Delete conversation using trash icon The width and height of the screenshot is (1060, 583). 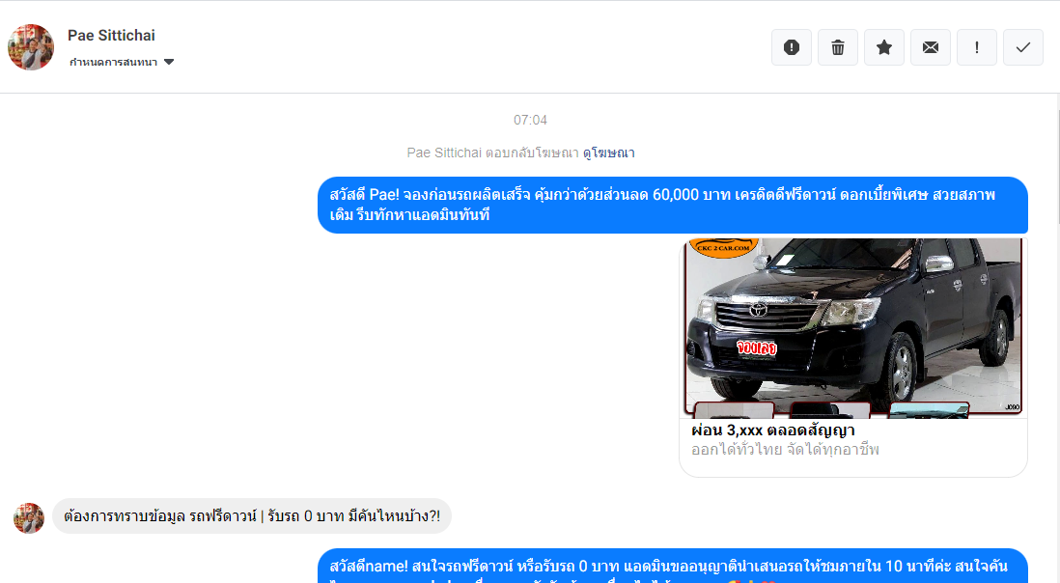click(x=838, y=47)
